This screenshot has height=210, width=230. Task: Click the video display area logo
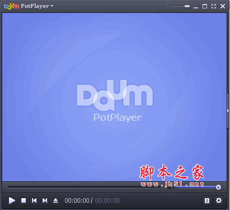point(114,101)
